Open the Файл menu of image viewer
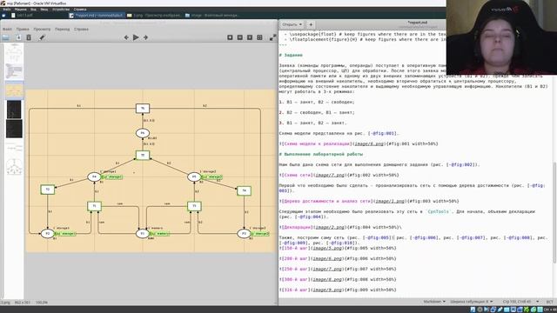The height and width of the screenshot is (313, 557). tap(7, 29)
